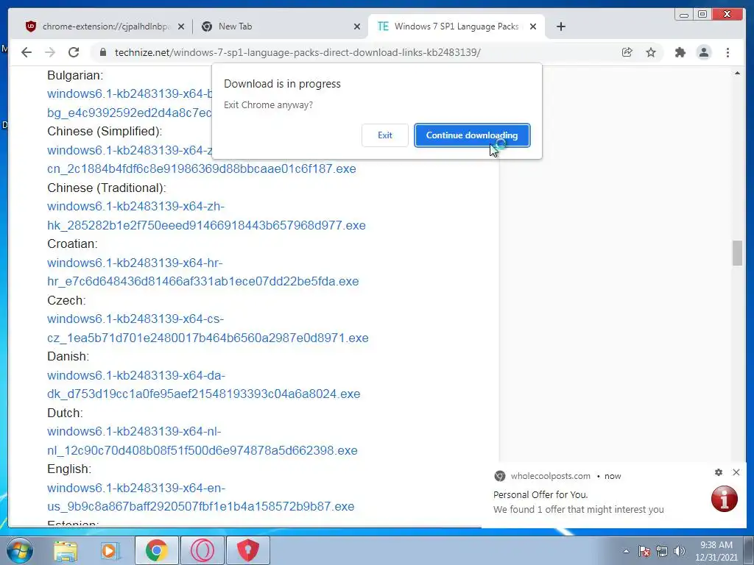Reload the current page

click(x=74, y=52)
